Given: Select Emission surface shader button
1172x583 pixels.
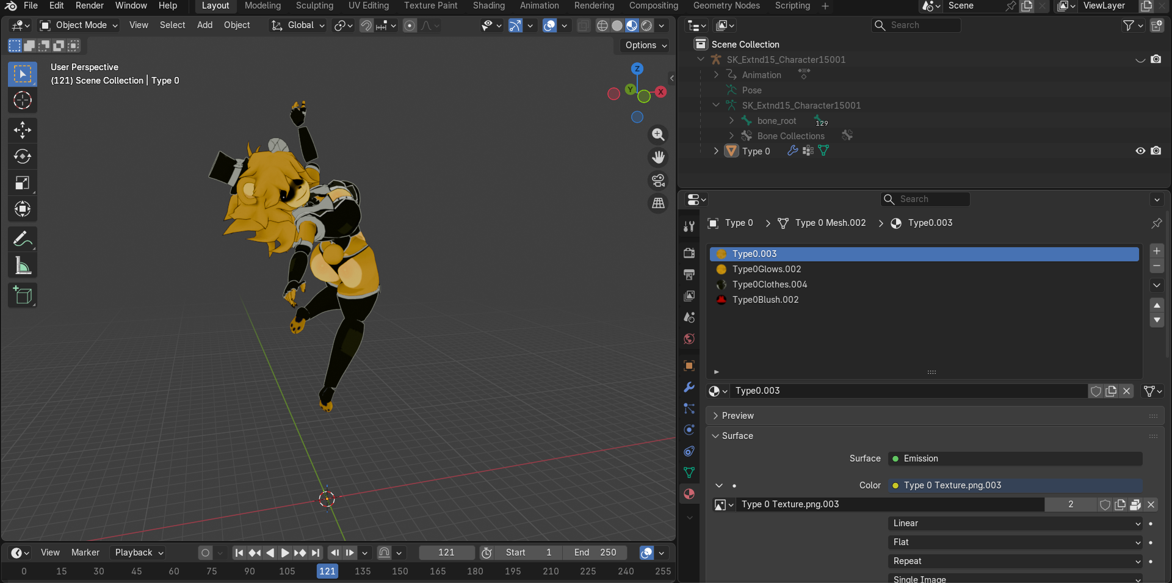Looking at the screenshot, I should [x=1015, y=458].
